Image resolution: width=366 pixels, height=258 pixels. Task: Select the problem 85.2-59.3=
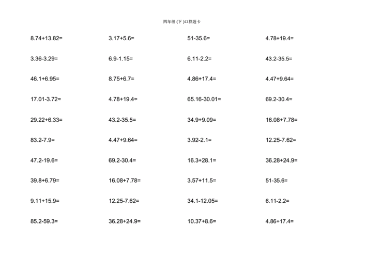(44, 221)
